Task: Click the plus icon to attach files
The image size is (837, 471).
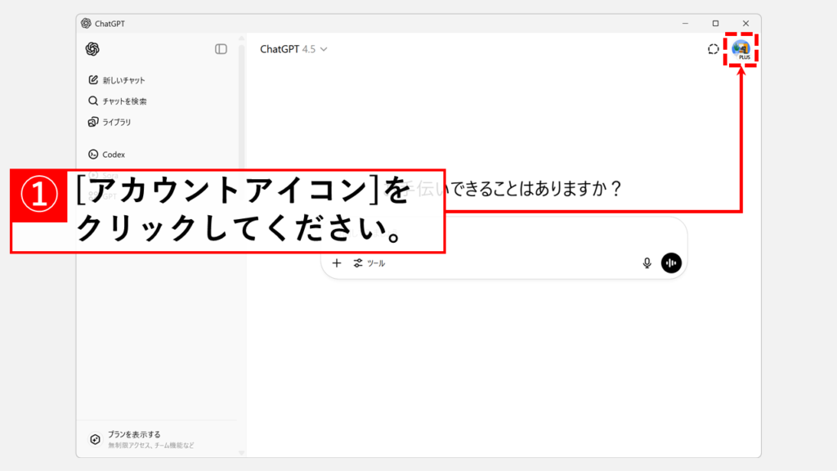Action: point(337,263)
